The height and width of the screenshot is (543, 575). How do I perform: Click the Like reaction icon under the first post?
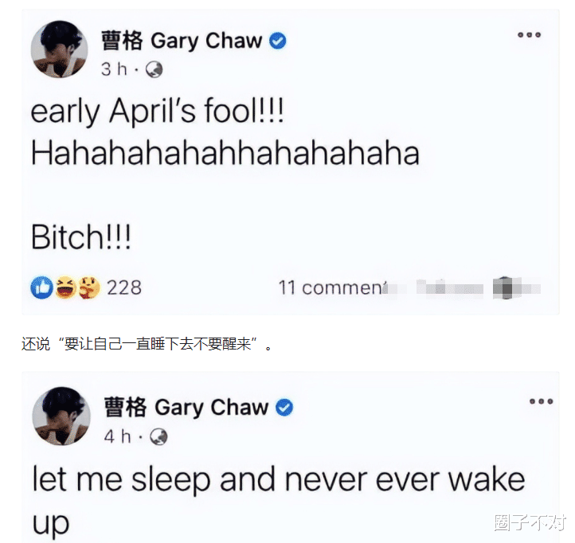(41, 287)
